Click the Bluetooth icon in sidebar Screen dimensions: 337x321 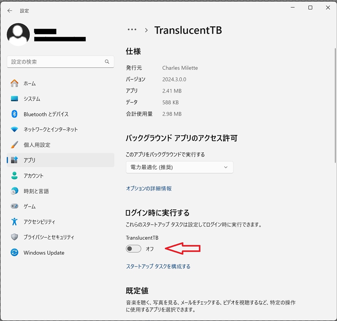(14, 114)
